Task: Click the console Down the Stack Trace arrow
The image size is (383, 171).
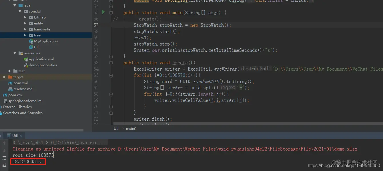Action: point(4,151)
